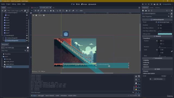Click the Filter Properties field
Image resolution: width=174 pixels, height=98 pixels.
156,17
